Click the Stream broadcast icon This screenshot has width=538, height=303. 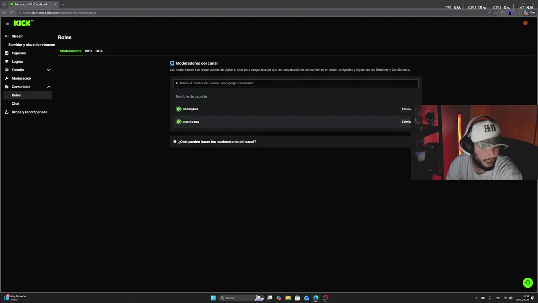click(7, 36)
